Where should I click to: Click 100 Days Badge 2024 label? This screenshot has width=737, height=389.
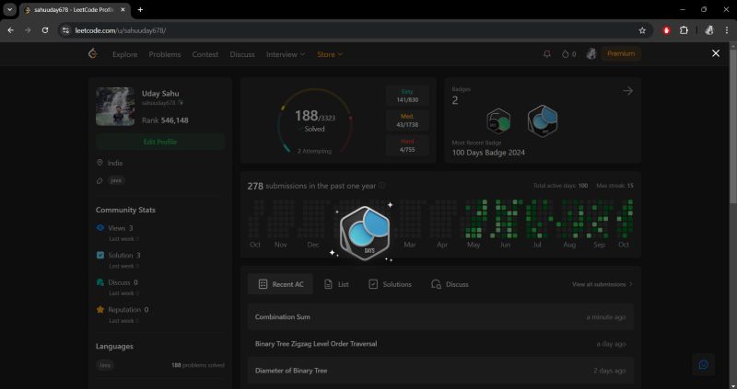[x=488, y=153]
